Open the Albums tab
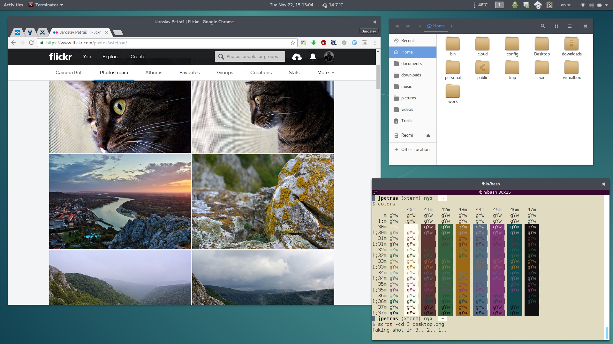Screen dimensions: 613x344 pyautogui.click(x=154, y=73)
